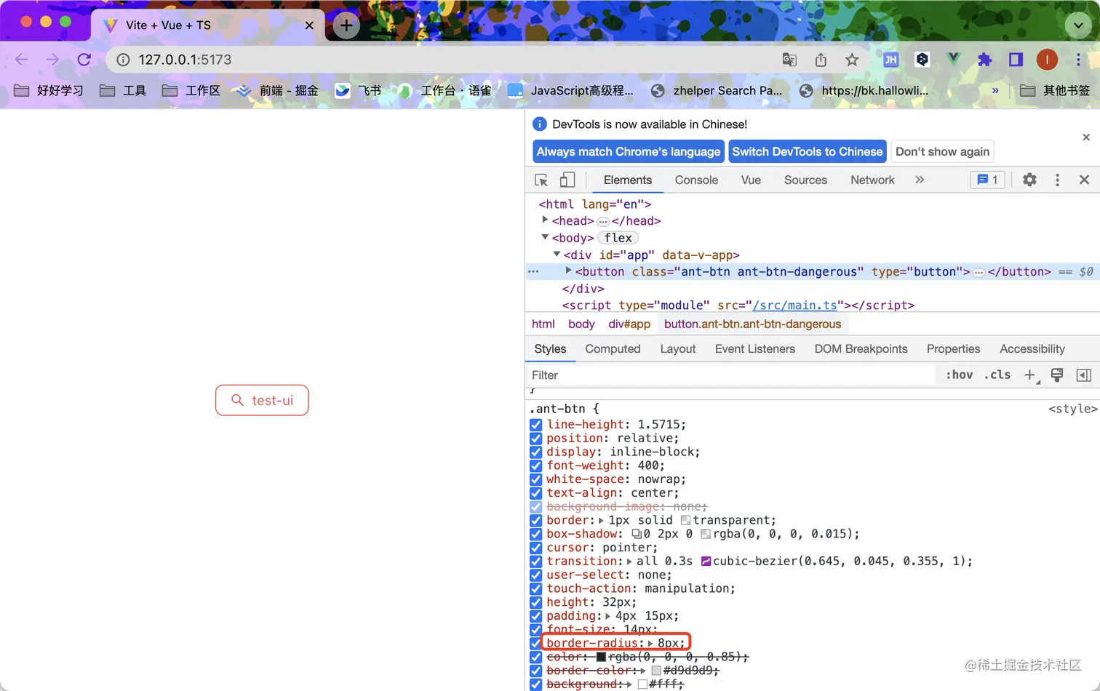Toggle the device toolbar icon
The height and width of the screenshot is (691, 1100).
point(567,180)
